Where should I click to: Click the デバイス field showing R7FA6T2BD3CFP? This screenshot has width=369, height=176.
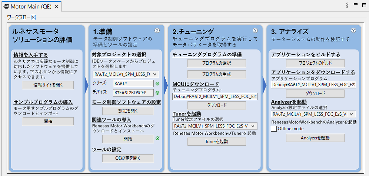(x=133, y=93)
